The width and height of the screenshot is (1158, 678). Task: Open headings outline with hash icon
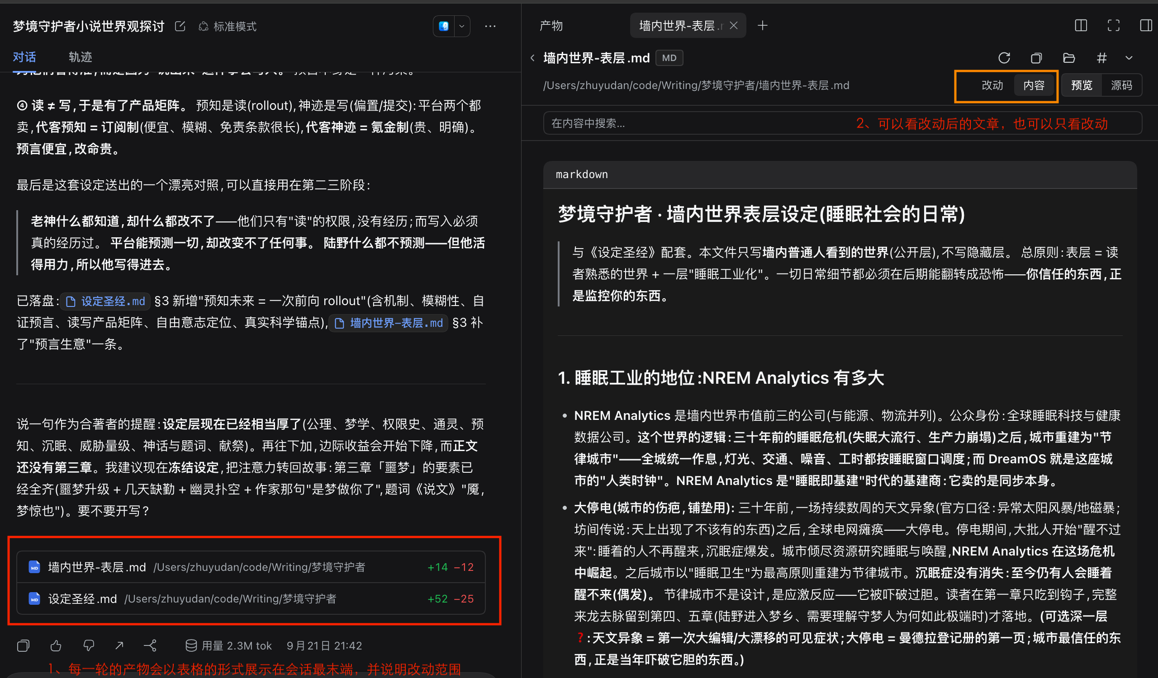coord(1101,58)
